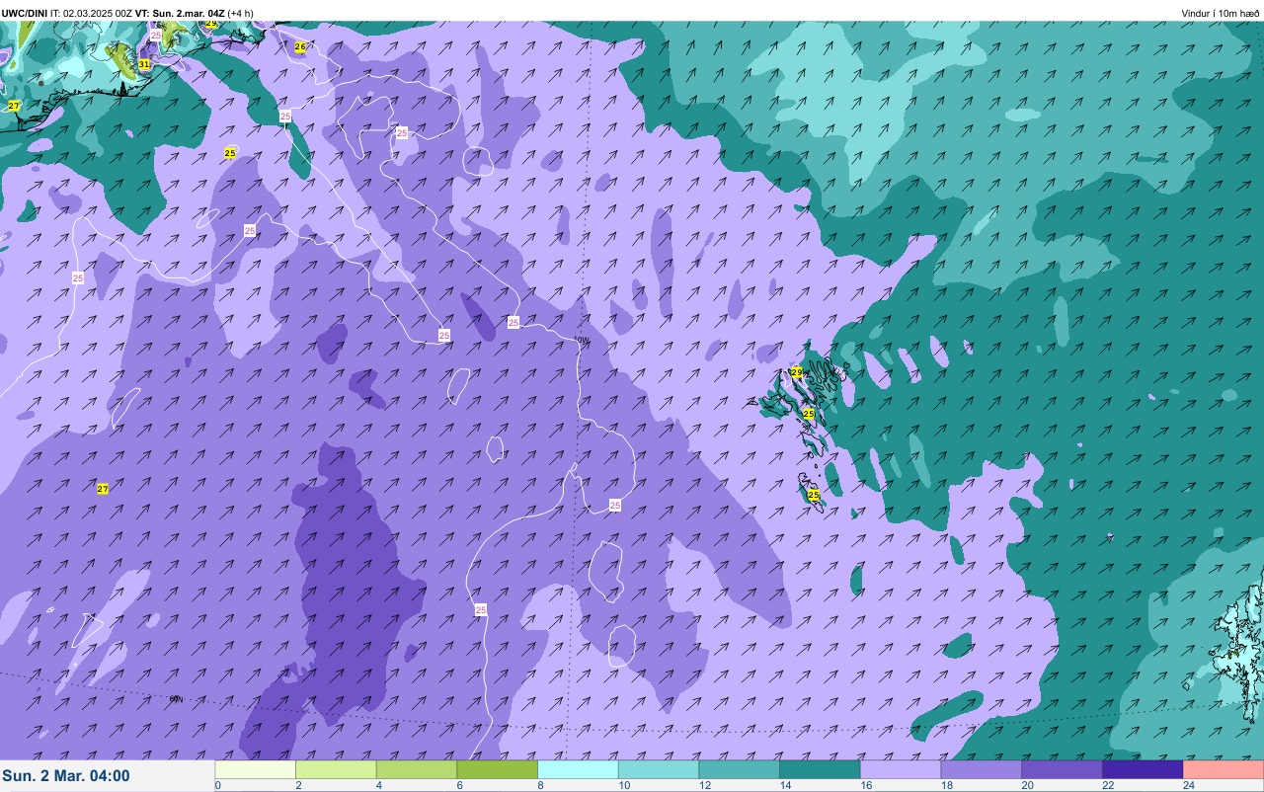Click the yellow 26 wind gust marker
The height and width of the screenshot is (792, 1264).
tap(300, 46)
